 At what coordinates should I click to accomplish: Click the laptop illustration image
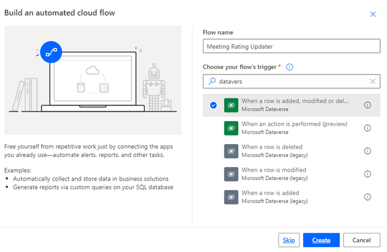coord(93,80)
